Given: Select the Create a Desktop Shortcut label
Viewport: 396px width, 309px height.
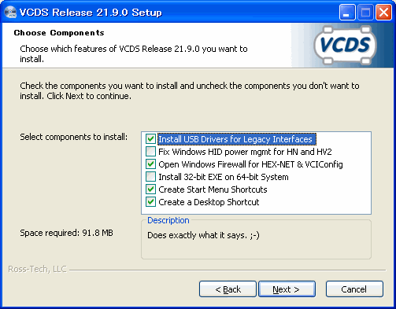Looking at the screenshot, I should [x=209, y=202].
